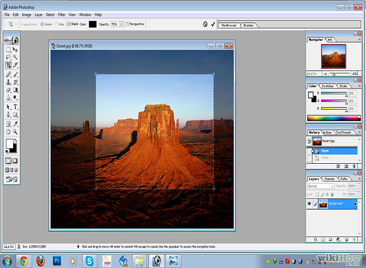
Task: Open the Navigator panel flyout menu
Action: [x=359, y=40]
